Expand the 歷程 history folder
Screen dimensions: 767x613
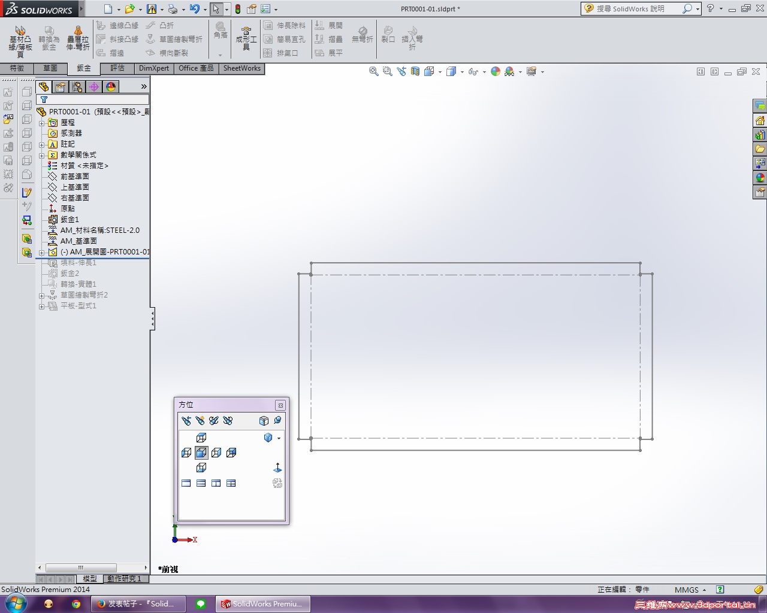tap(42, 123)
